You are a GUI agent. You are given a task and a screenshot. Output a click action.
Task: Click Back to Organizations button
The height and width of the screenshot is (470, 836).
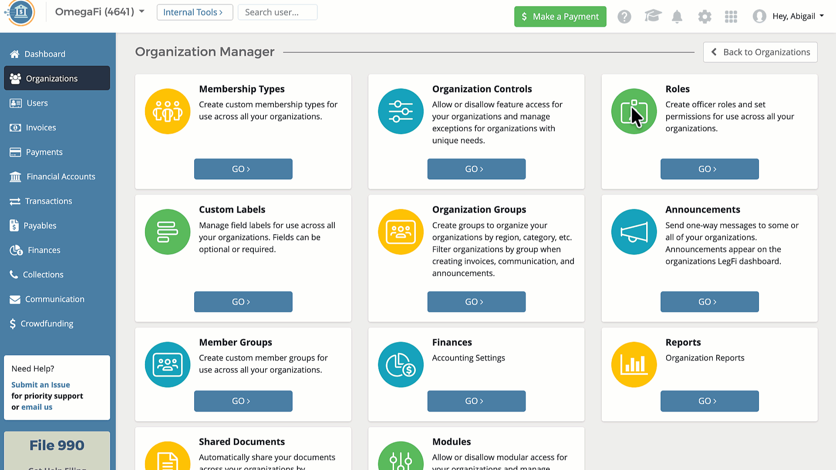point(760,52)
